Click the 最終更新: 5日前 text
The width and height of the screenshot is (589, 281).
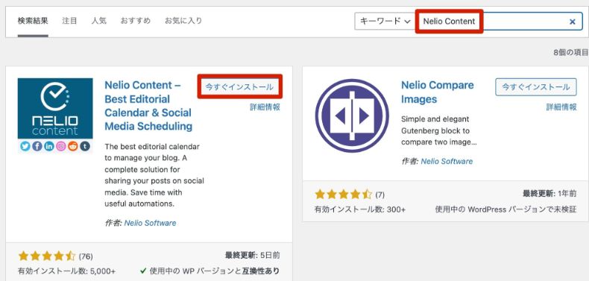tap(253, 256)
